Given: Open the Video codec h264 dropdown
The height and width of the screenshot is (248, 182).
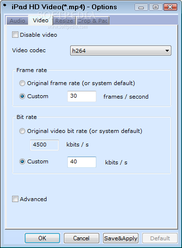Looking at the screenshot, I should tap(121, 51).
